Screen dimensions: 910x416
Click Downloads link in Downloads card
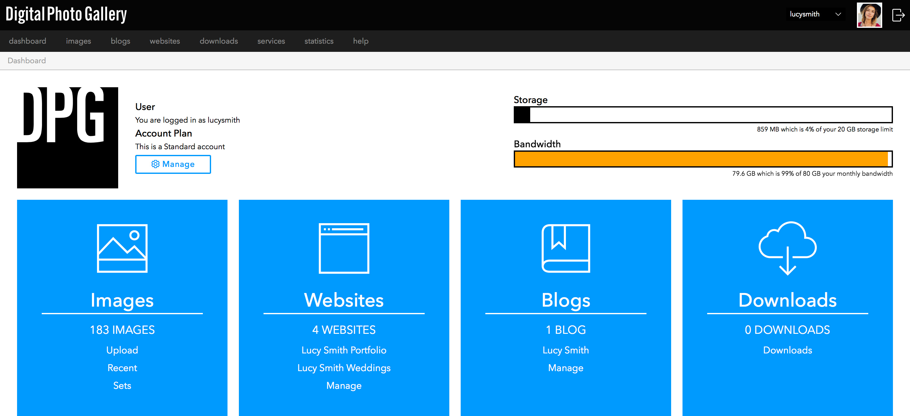(x=787, y=350)
